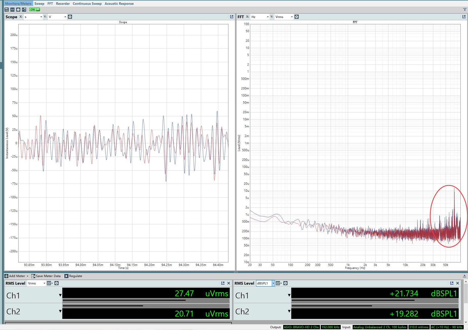The image size is (468, 330).
Task: Click the 310.0 mVrms input range status
Action: point(419,327)
